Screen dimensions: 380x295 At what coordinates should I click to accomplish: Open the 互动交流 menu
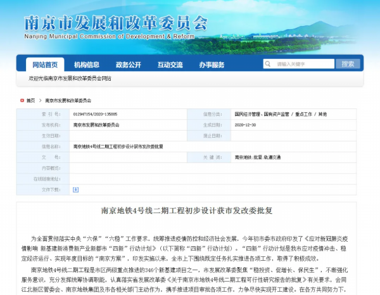(x=170, y=65)
